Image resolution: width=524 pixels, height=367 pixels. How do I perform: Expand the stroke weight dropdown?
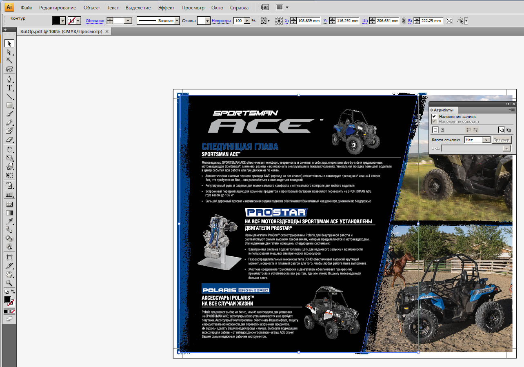(x=128, y=21)
